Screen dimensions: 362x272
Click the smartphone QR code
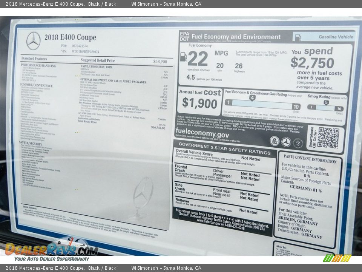click(x=328, y=138)
